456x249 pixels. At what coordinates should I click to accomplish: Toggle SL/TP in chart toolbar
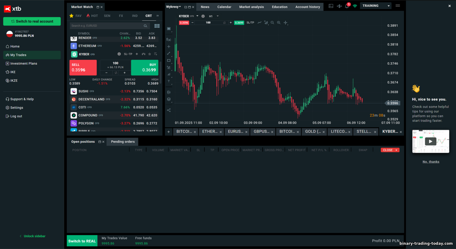[250, 23]
